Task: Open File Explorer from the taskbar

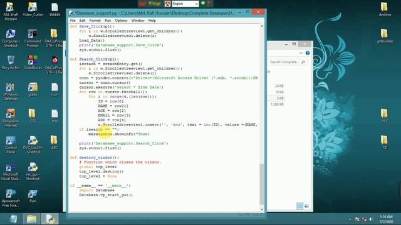Action: (31, 219)
